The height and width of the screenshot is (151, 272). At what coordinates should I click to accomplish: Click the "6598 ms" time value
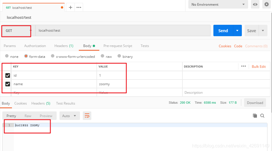[x=210, y=103]
